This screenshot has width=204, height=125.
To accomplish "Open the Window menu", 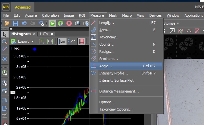I will [173, 15].
